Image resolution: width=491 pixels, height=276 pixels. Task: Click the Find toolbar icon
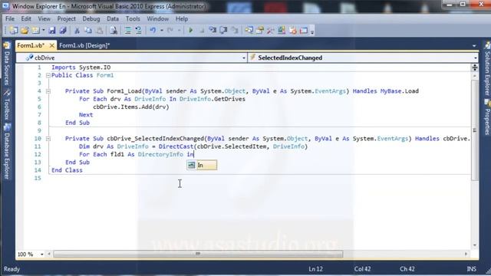coord(114,31)
